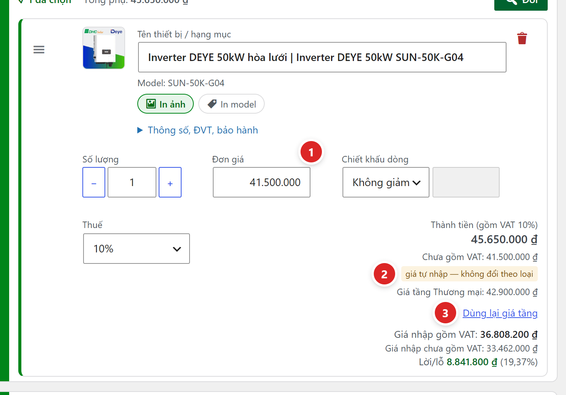Click 'Giá tầng Thương mại: 42.900.000 đ' text
Screen dimensions: 566x395
point(467,292)
